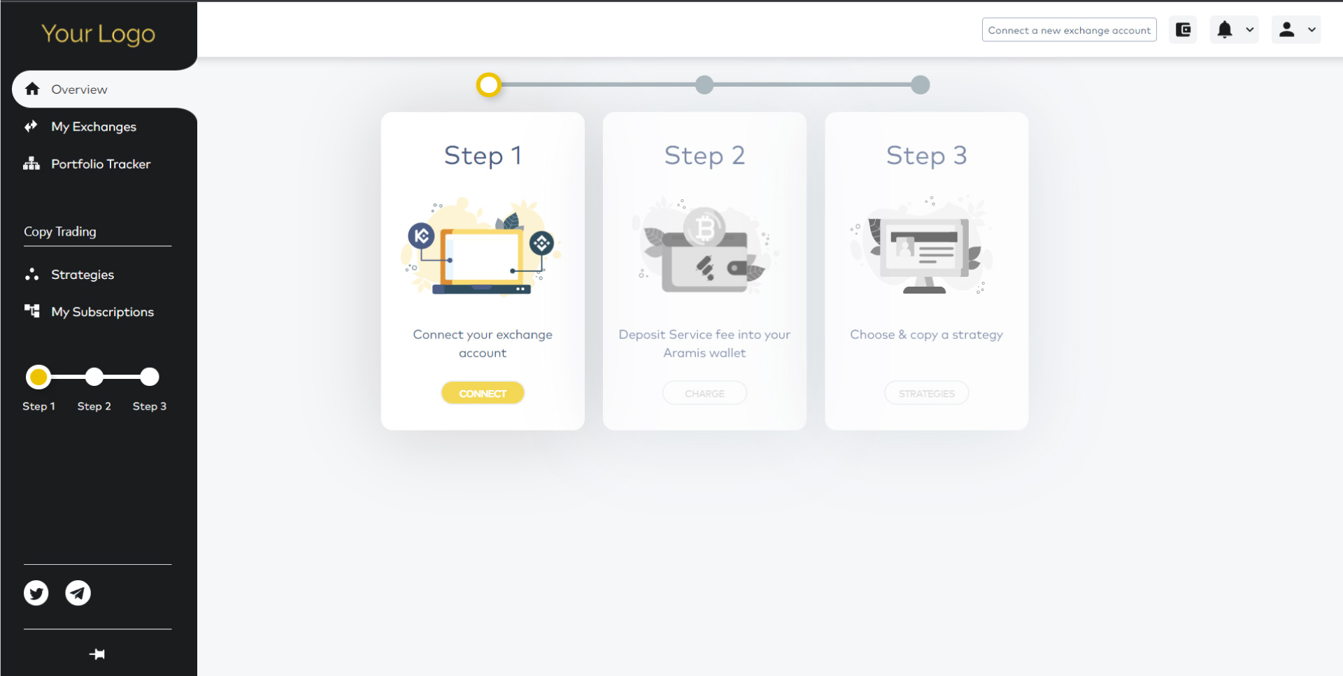Open Strategies in Copy Trading

point(83,275)
